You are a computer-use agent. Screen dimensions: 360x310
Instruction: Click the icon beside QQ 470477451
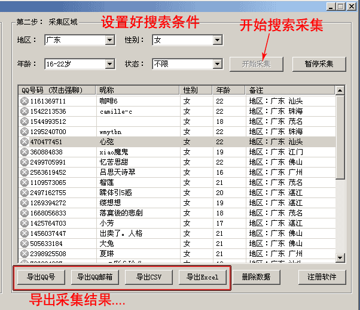pos(25,142)
